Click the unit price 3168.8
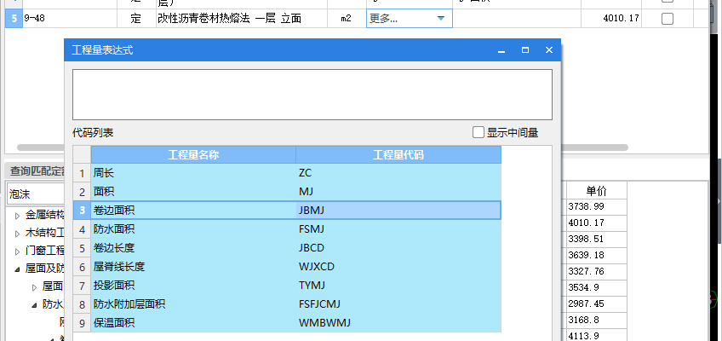This screenshot has width=722, height=341. point(597,320)
